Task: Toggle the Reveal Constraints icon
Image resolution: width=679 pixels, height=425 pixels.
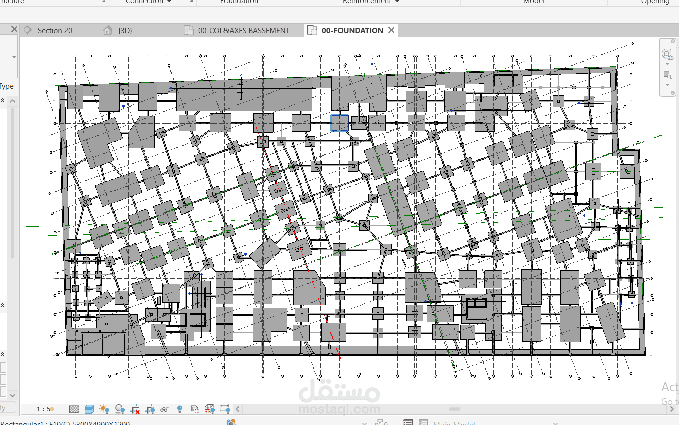Action: coord(224,409)
